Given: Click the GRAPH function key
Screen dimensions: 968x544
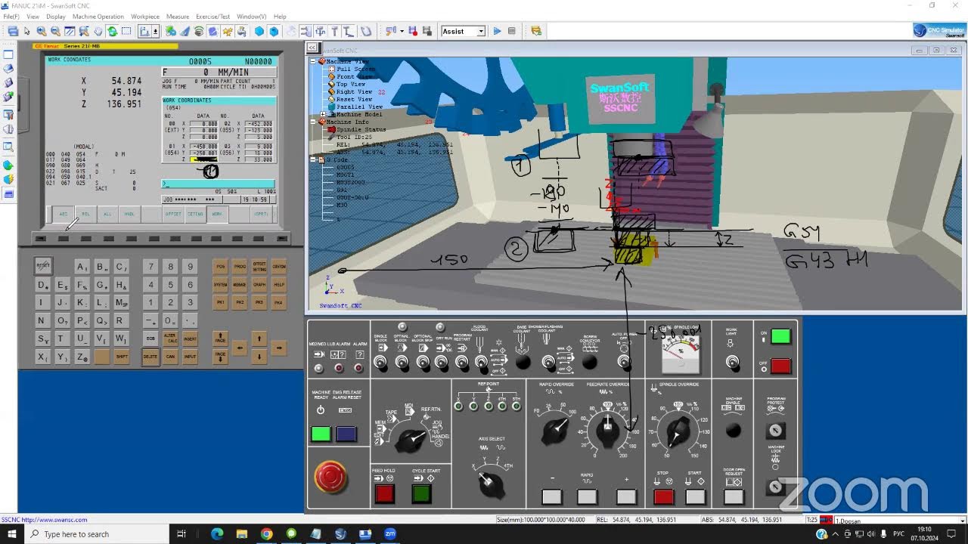Looking at the screenshot, I should [259, 285].
